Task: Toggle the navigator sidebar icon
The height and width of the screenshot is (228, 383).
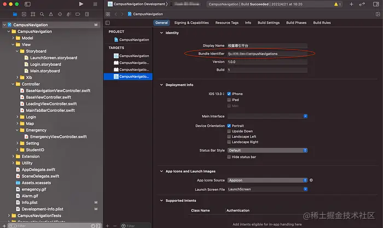Action: [x=27, y=4]
